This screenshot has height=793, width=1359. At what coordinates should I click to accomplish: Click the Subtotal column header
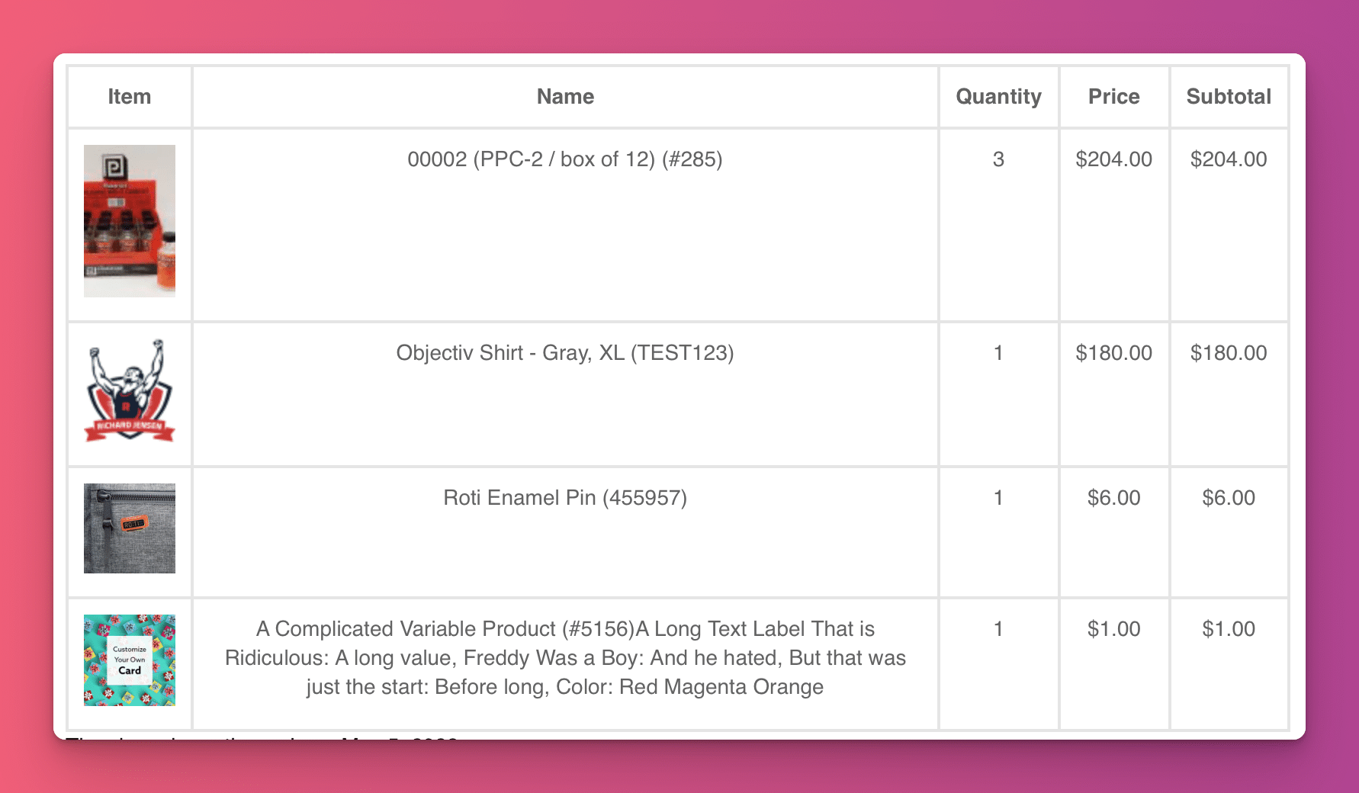1229,97
